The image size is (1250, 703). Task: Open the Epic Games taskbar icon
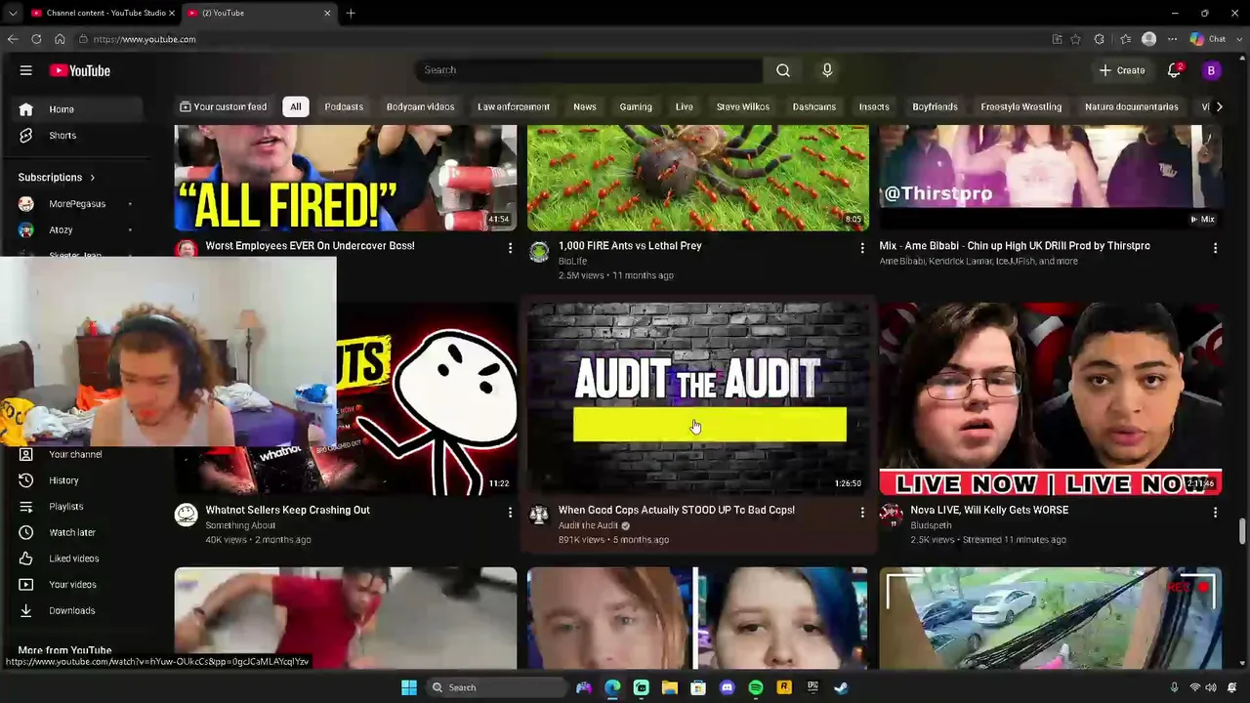(812, 687)
